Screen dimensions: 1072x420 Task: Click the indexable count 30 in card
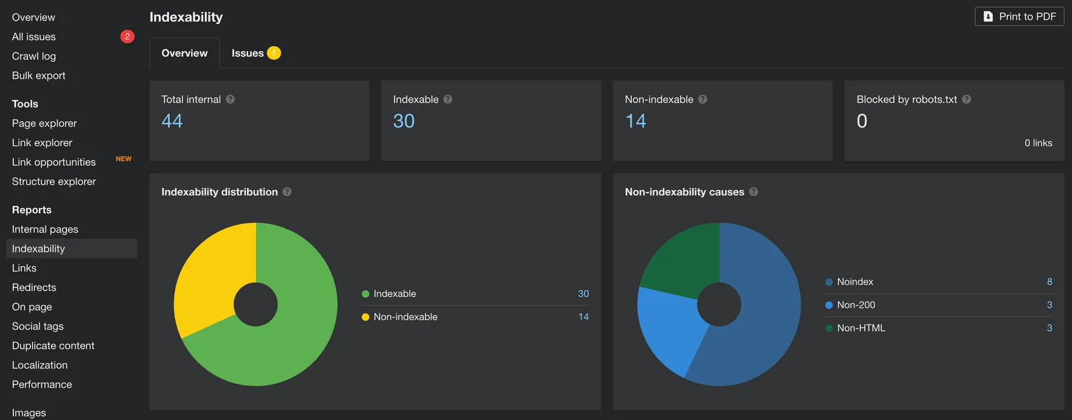(404, 121)
